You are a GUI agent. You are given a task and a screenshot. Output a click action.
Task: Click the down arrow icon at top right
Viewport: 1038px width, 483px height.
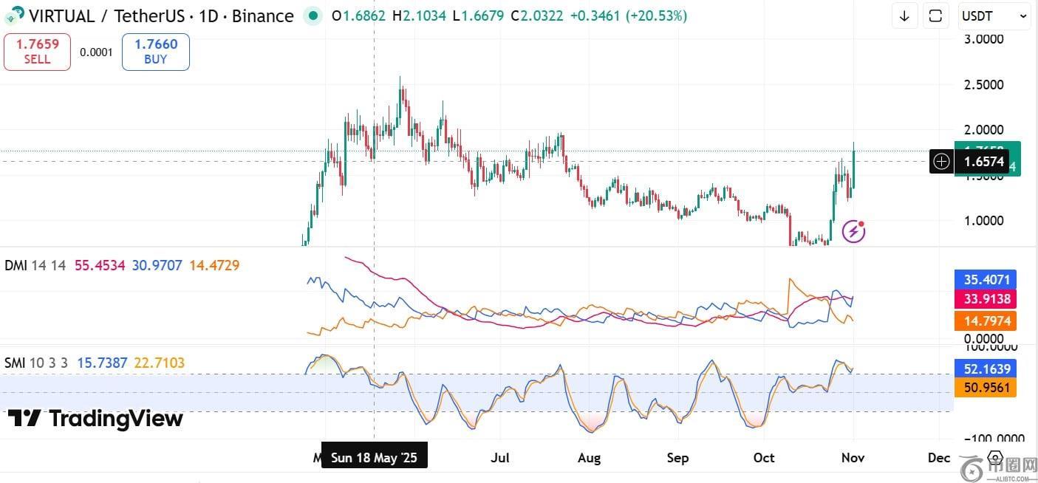[905, 16]
